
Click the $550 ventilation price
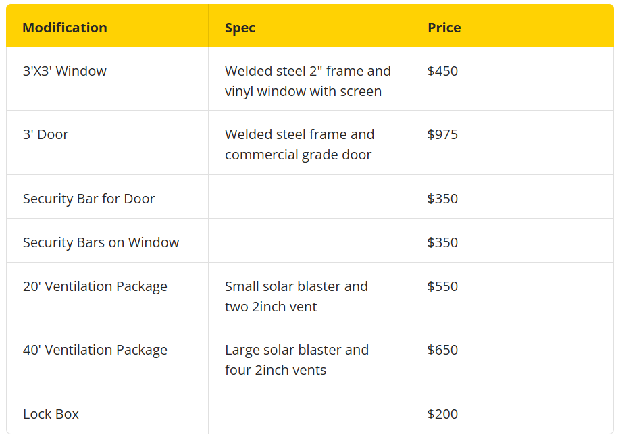pyautogui.click(x=442, y=286)
